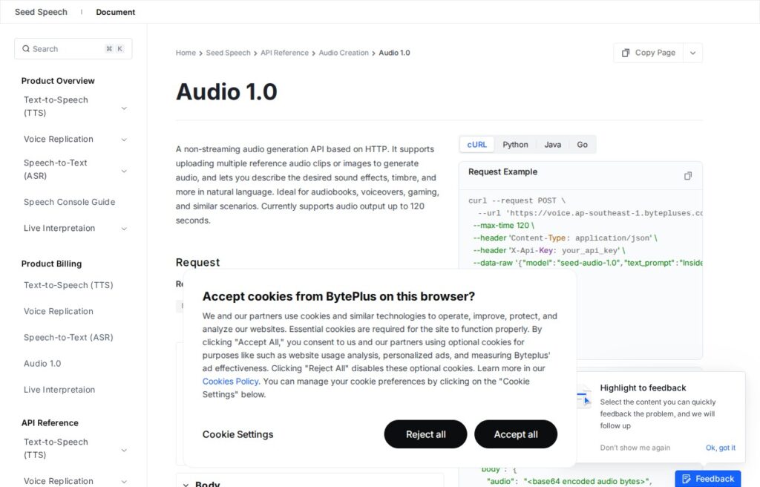The height and width of the screenshot is (487, 760).
Task: Expand Speech-to-Text (ASR) under Product Overview
Action: [124, 171]
